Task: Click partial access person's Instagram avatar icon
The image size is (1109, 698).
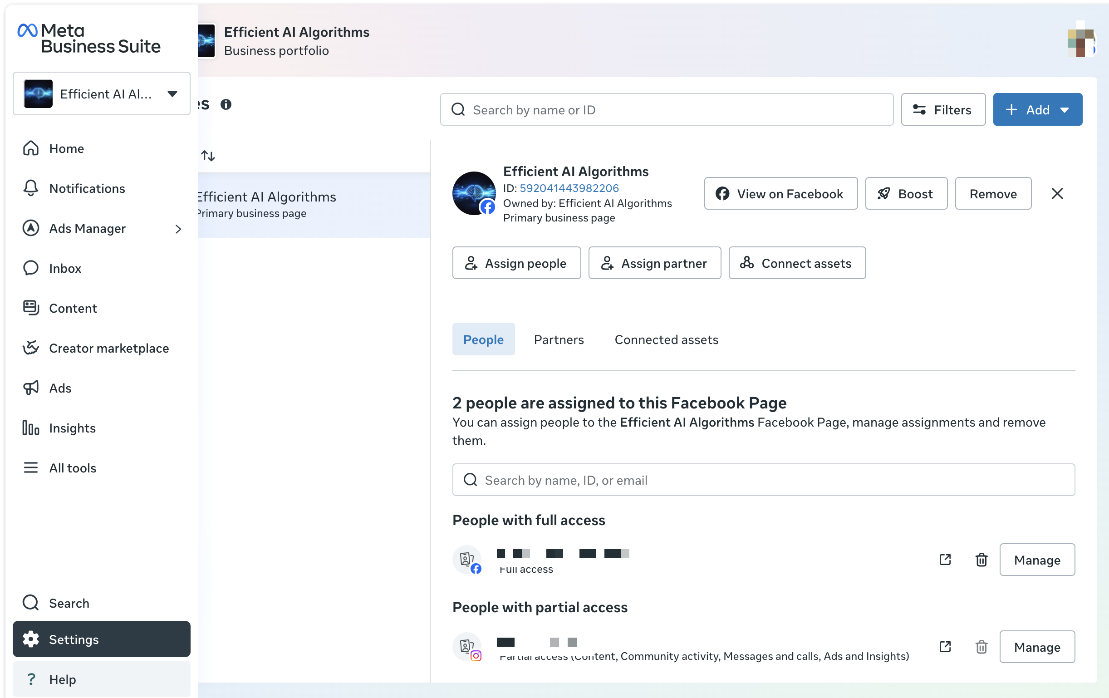Action: (x=467, y=646)
